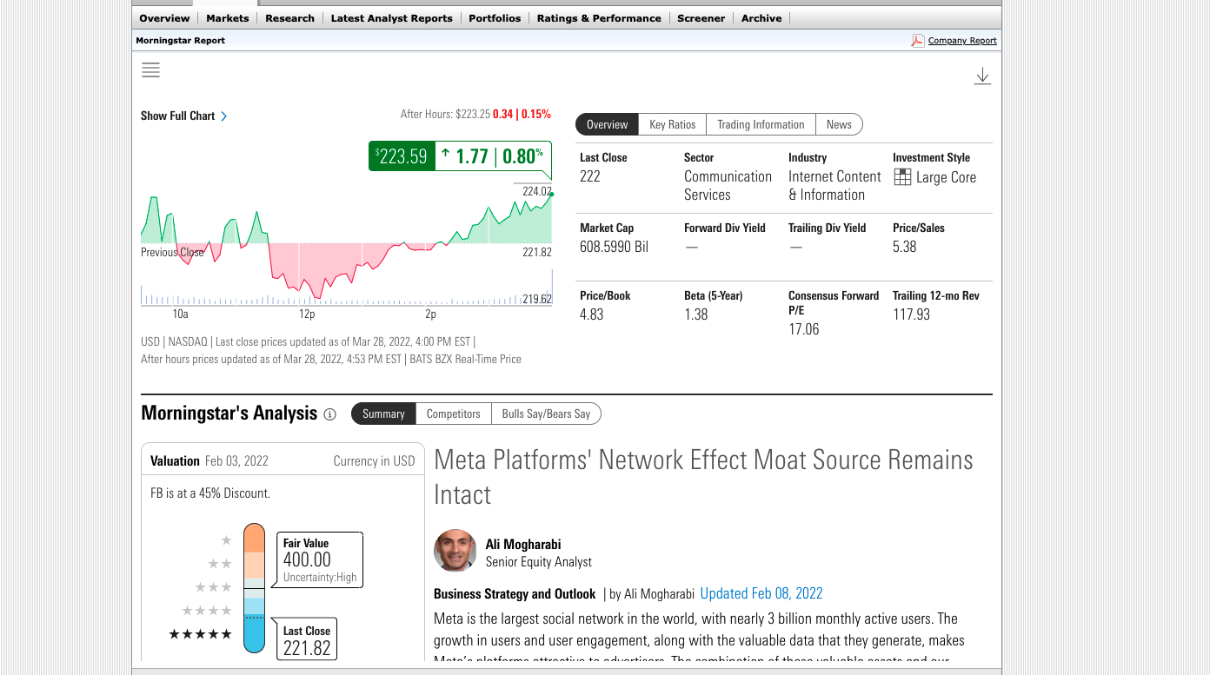This screenshot has height=675, width=1210.
Task: Click the Senior Equity Analyst title text
Action: (x=539, y=562)
